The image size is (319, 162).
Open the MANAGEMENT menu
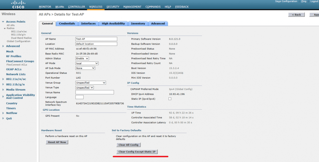(132, 7)
